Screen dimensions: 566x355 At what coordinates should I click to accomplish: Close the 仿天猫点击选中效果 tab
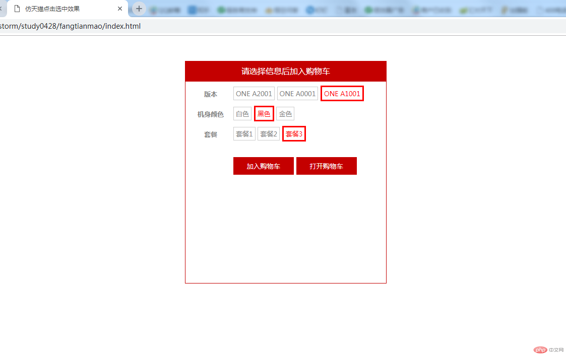tap(119, 9)
